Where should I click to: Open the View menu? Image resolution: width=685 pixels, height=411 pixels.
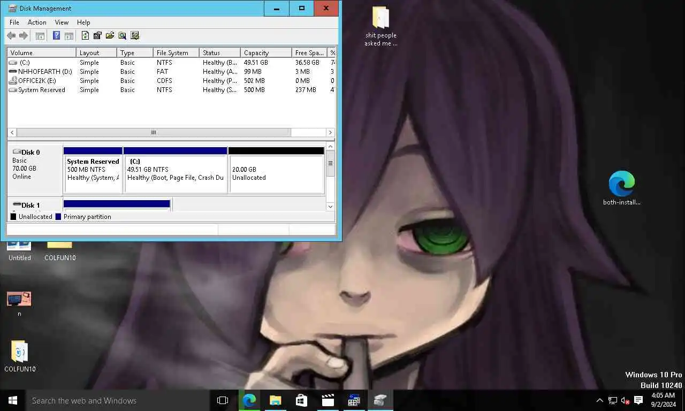(x=62, y=22)
